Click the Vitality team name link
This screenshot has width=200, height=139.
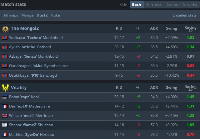19,88
